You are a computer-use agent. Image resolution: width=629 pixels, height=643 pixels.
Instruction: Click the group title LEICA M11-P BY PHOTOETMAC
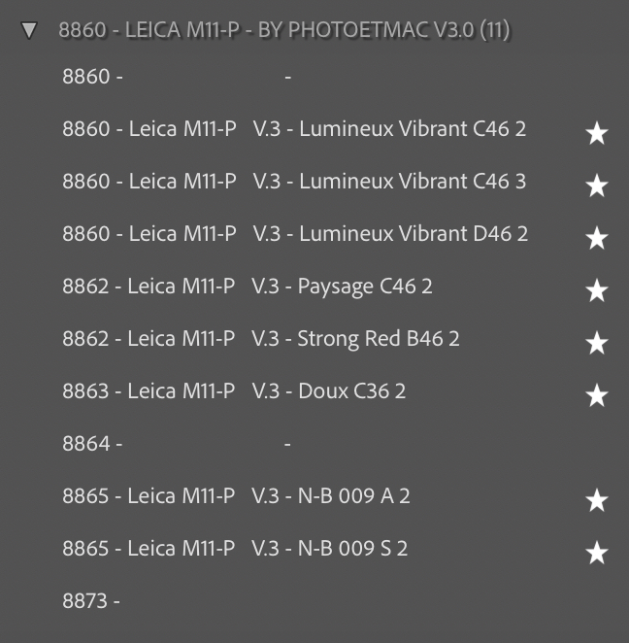click(284, 30)
